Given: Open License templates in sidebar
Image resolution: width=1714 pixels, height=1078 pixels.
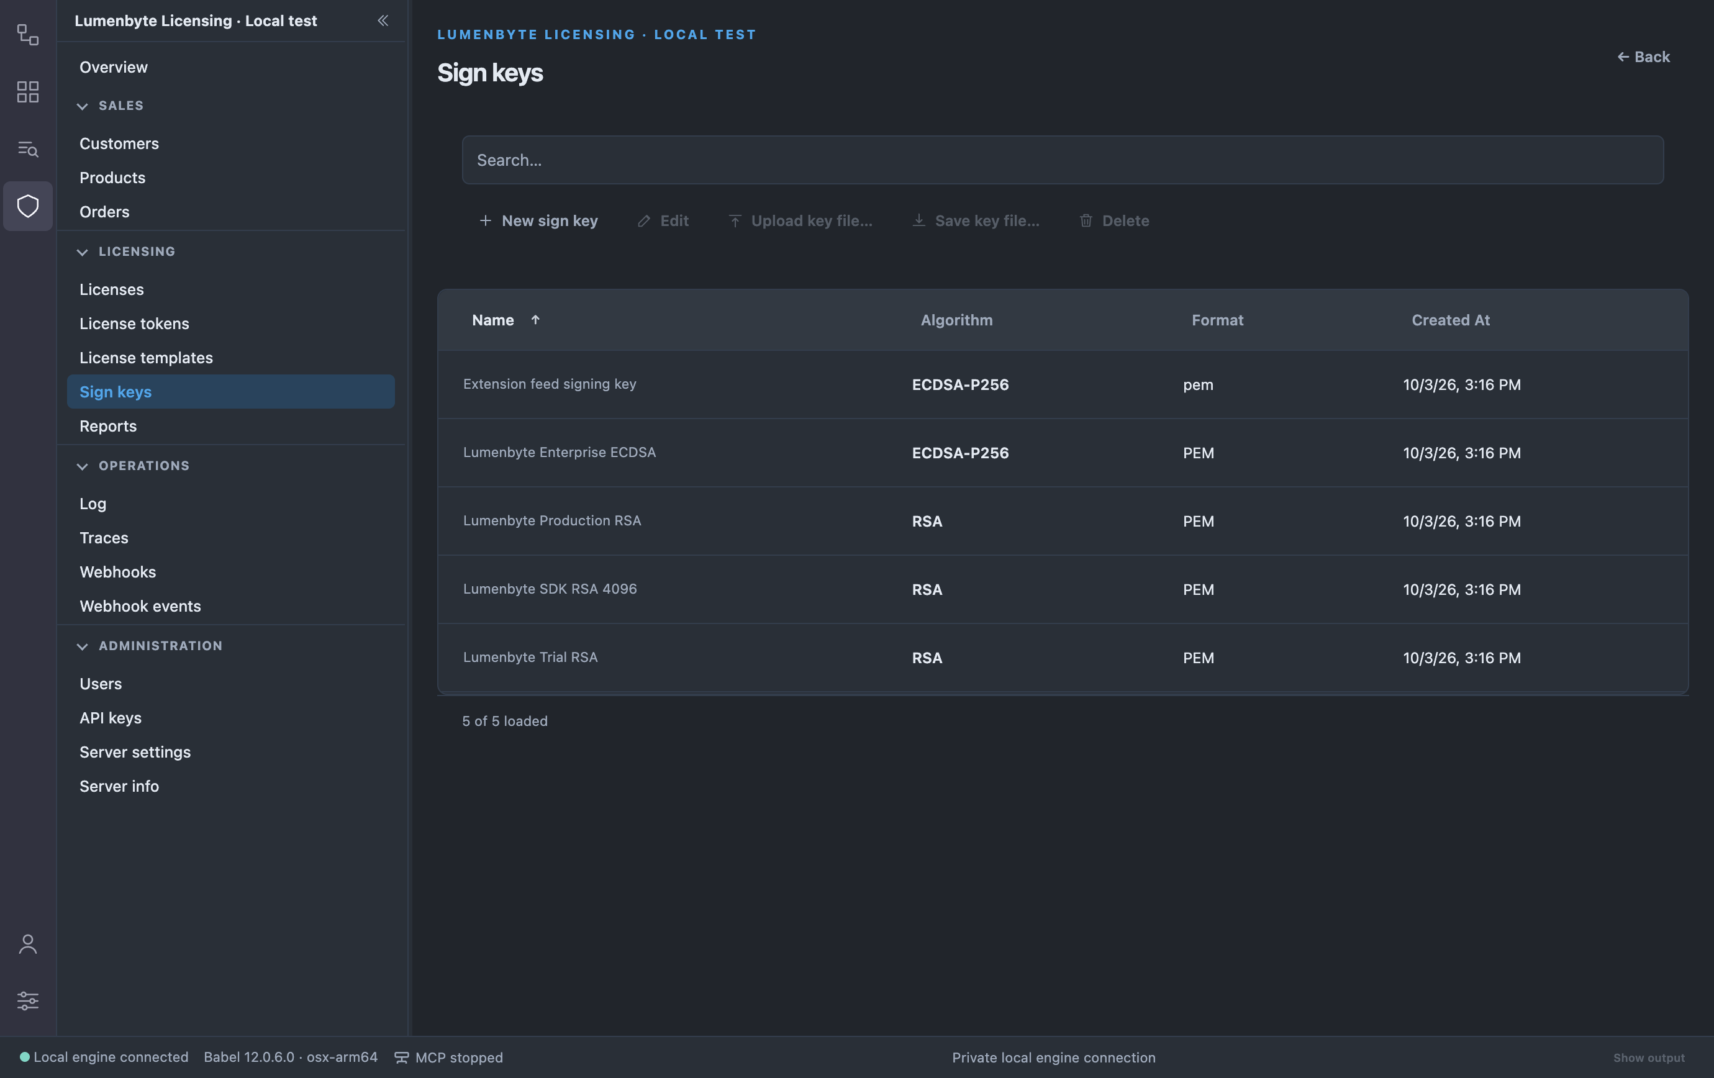Looking at the screenshot, I should point(146,358).
